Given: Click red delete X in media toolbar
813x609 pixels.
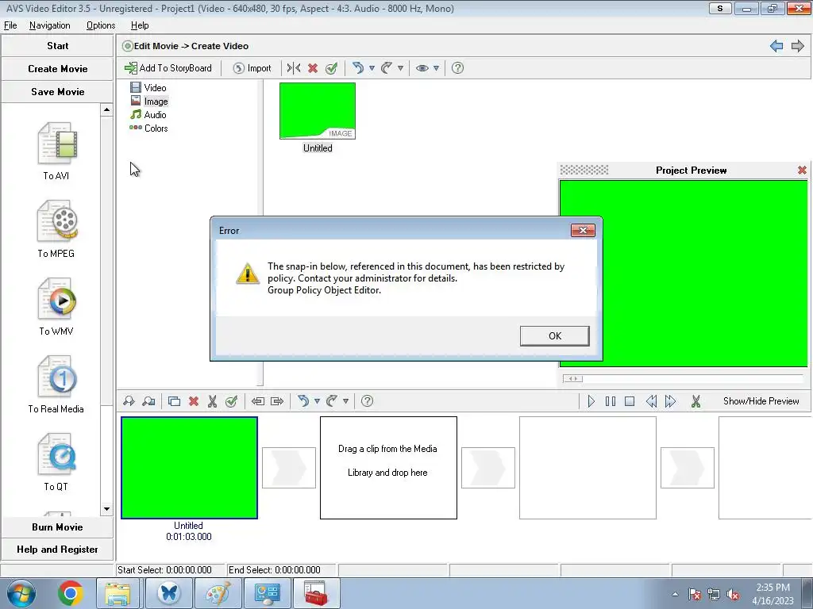Looking at the screenshot, I should coord(313,68).
